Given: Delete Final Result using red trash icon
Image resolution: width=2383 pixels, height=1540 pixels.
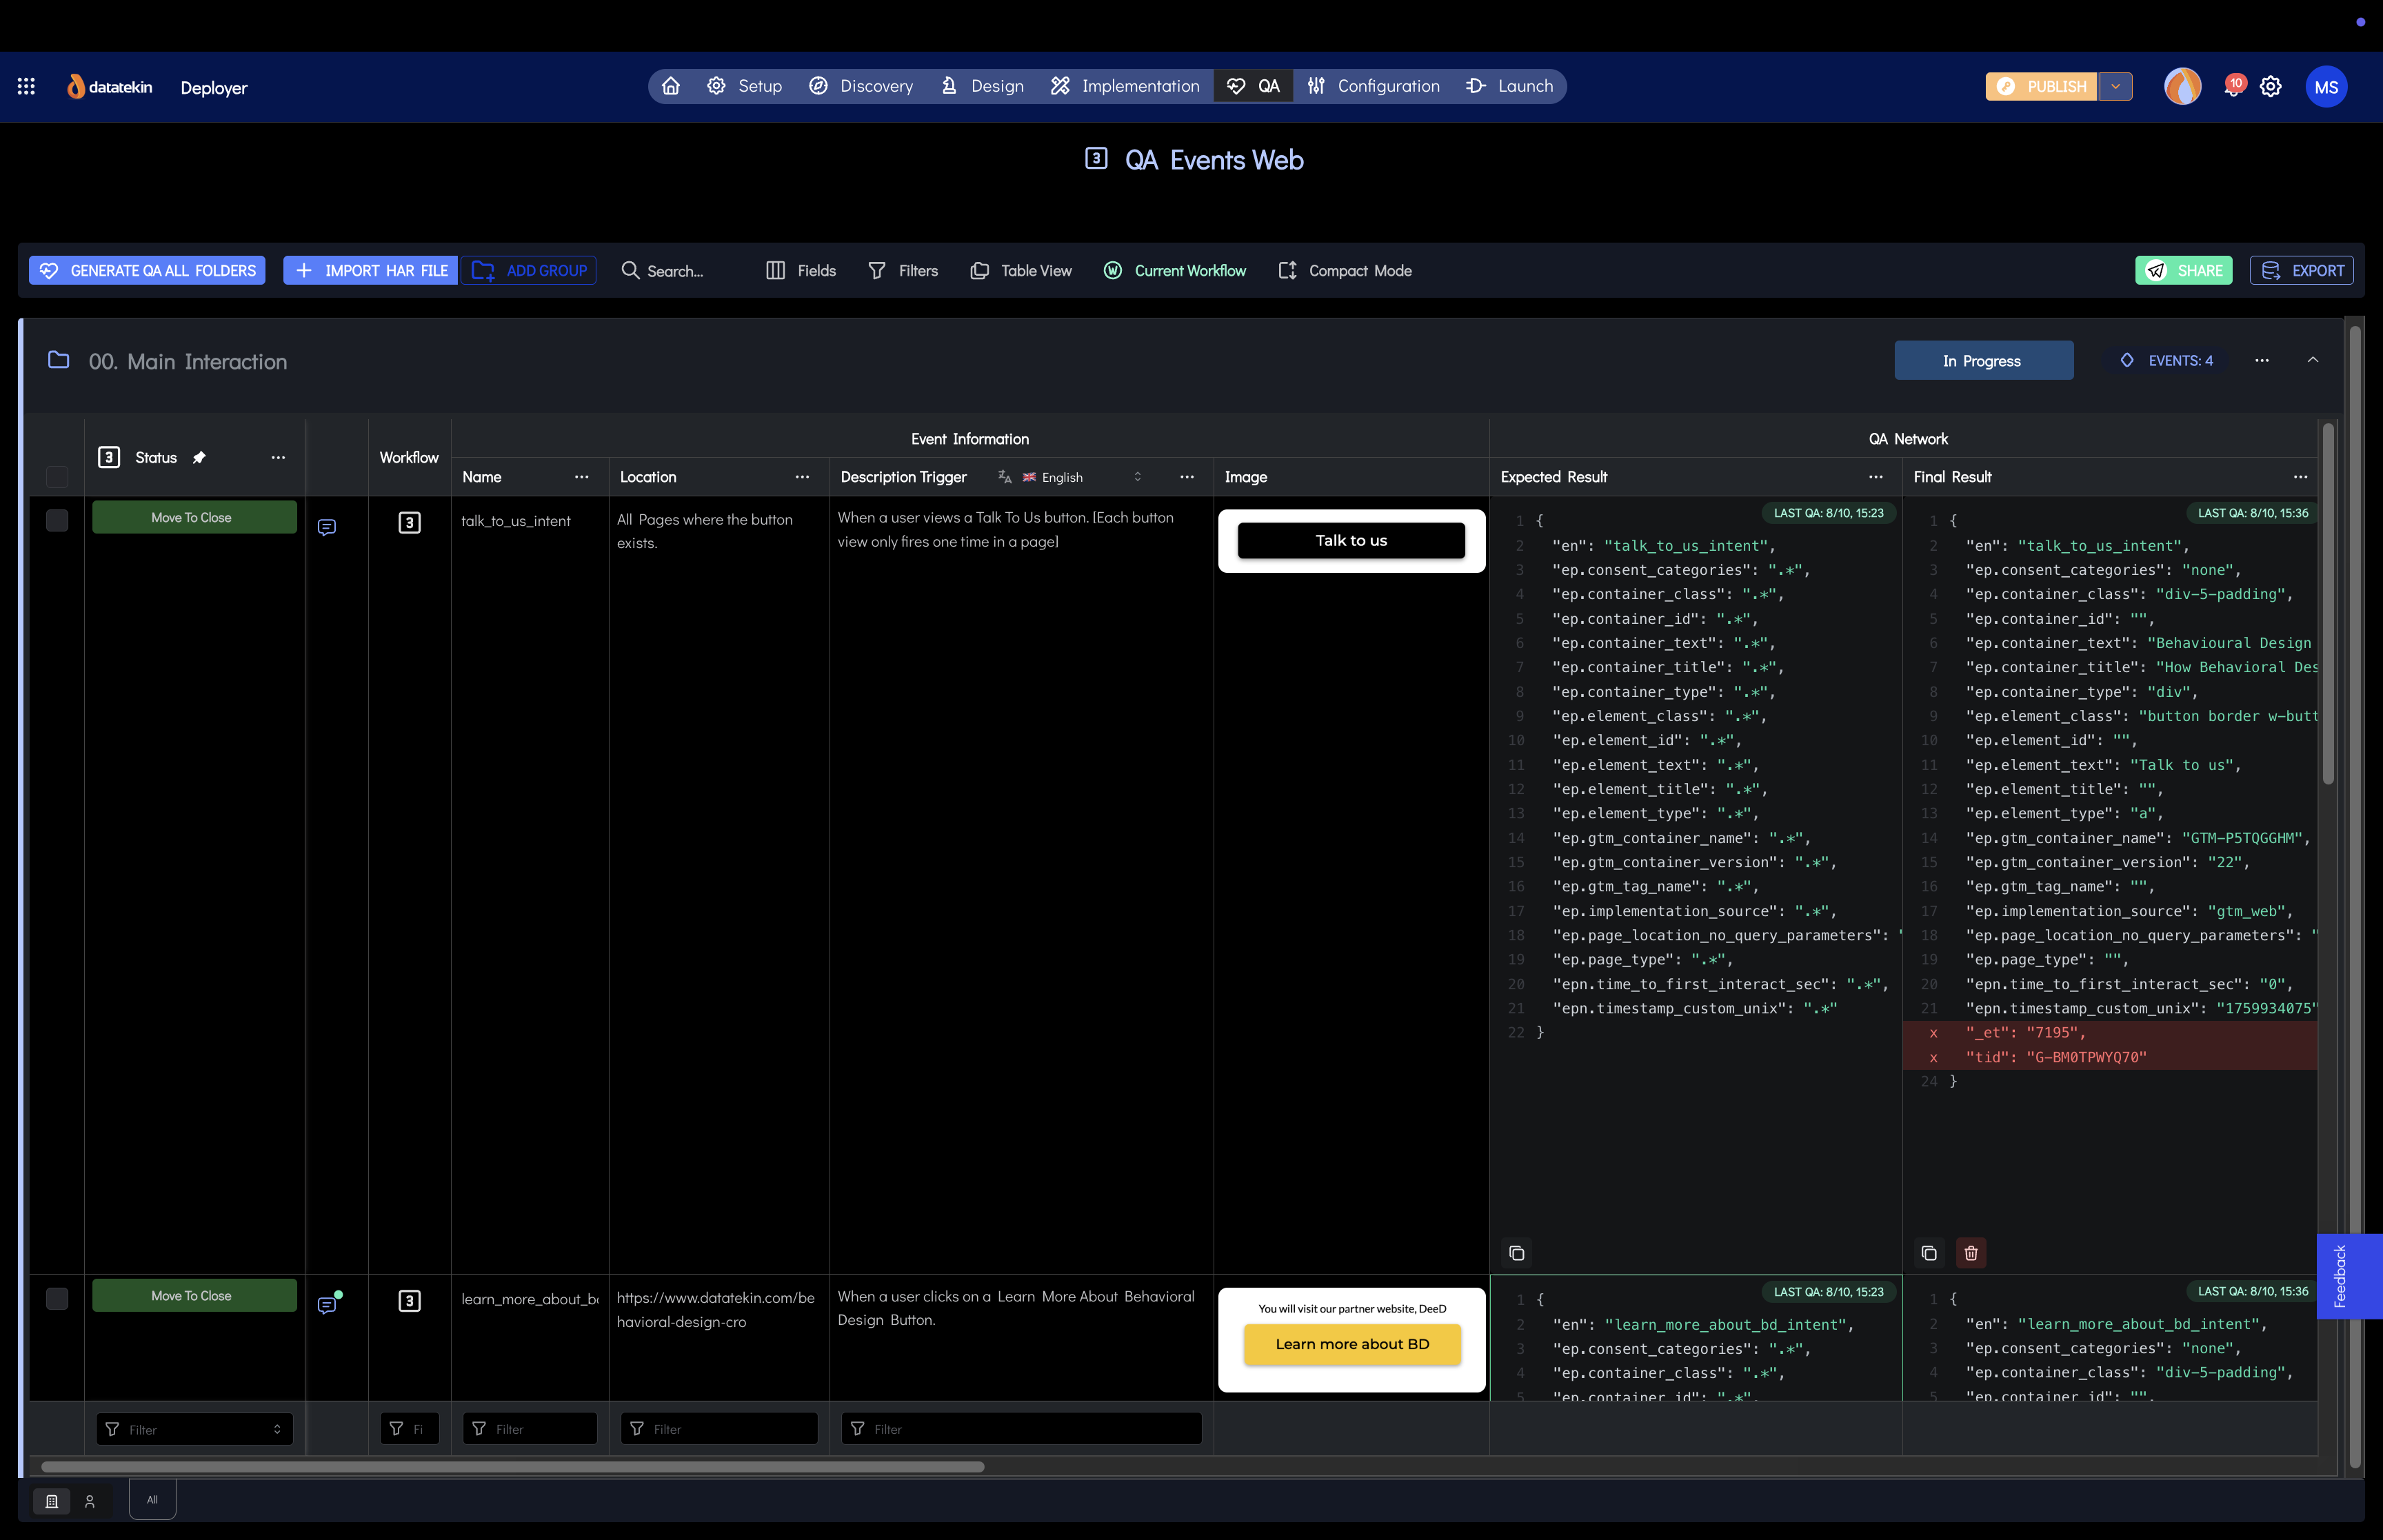Looking at the screenshot, I should [x=1971, y=1253].
